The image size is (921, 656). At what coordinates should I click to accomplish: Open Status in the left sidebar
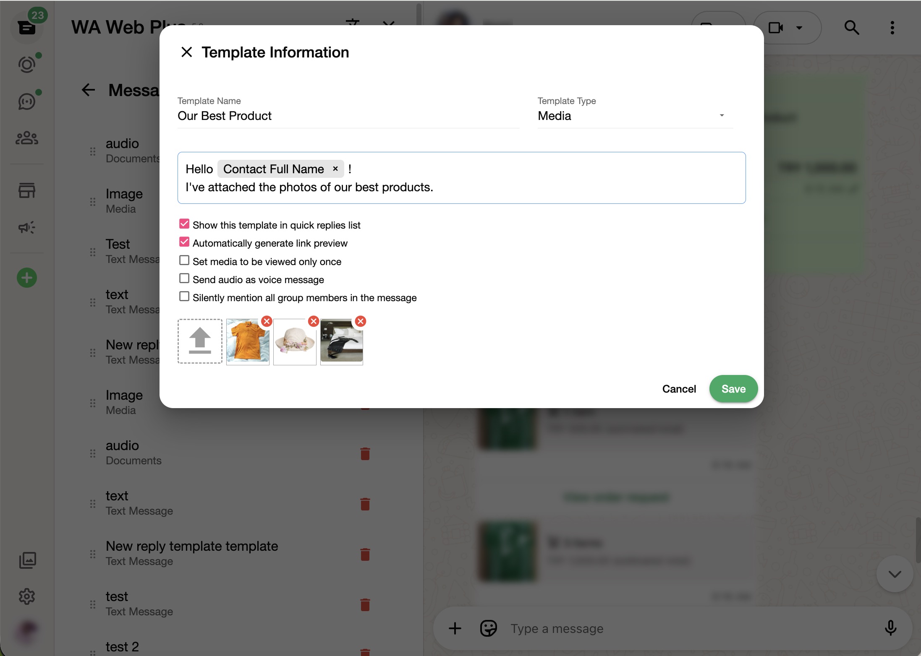[27, 65]
